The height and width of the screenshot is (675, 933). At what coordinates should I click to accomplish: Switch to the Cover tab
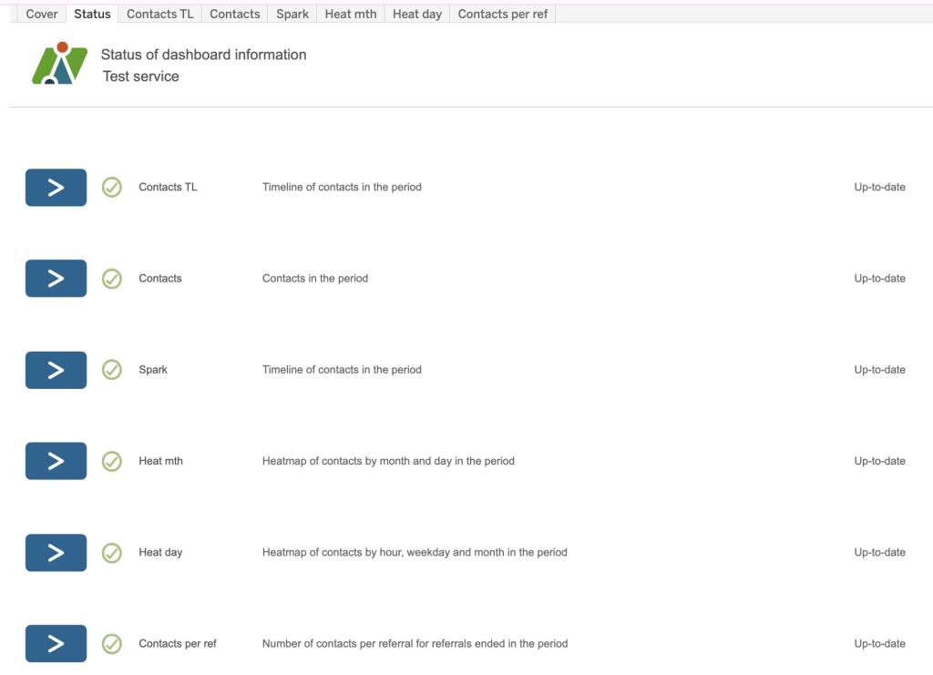(42, 14)
